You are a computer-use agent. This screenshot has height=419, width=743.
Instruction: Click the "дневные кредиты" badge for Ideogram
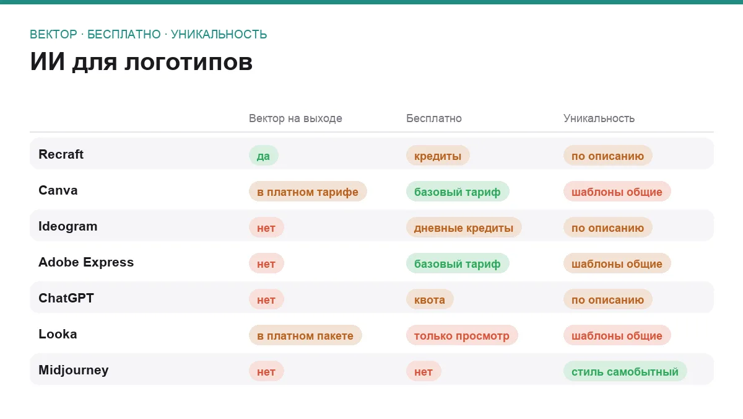coord(464,227)
